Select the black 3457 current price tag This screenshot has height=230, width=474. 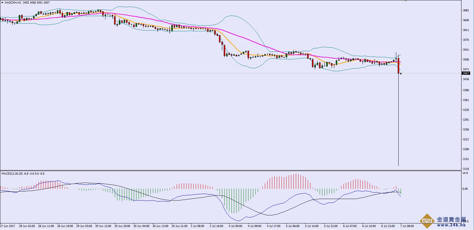466,73
